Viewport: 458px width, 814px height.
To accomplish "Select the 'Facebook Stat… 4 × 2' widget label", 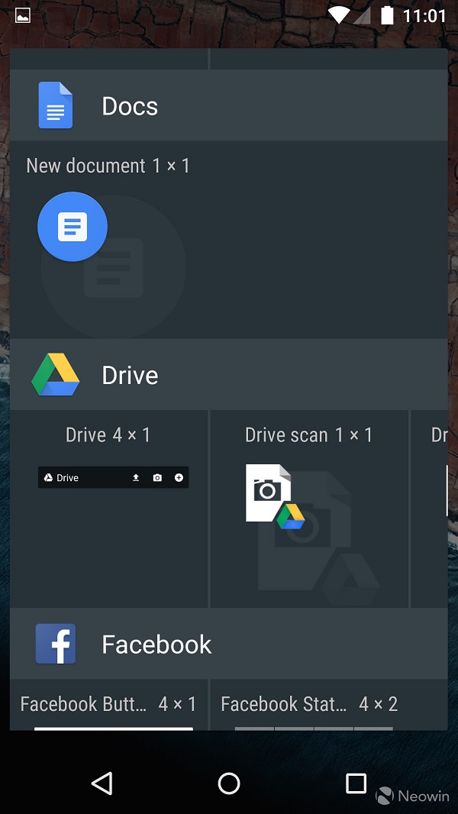I will click(309, 704).
